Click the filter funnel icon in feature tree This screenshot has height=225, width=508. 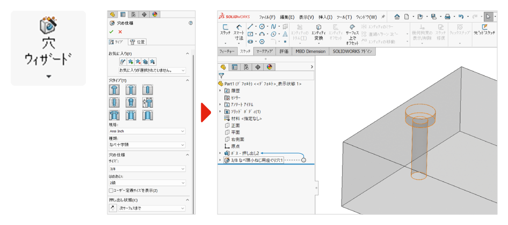221,76
